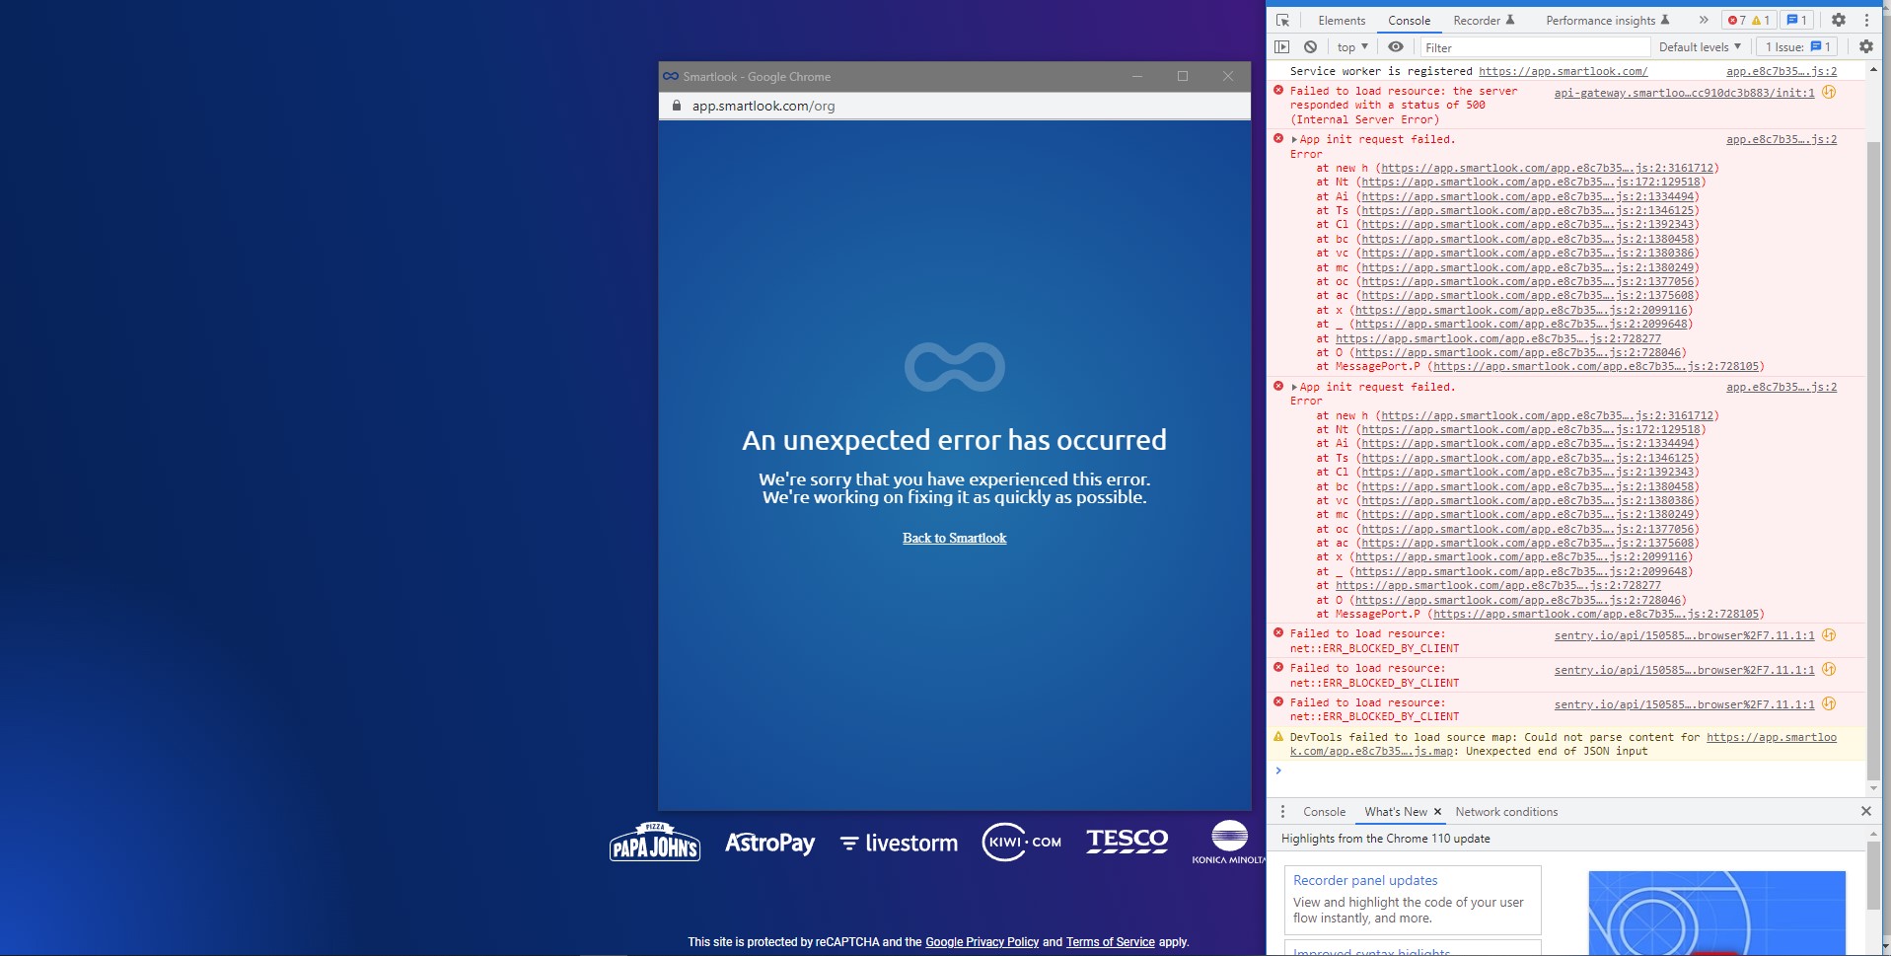
Task: Show console sidebar panel icon
Action: (1281, 46)
